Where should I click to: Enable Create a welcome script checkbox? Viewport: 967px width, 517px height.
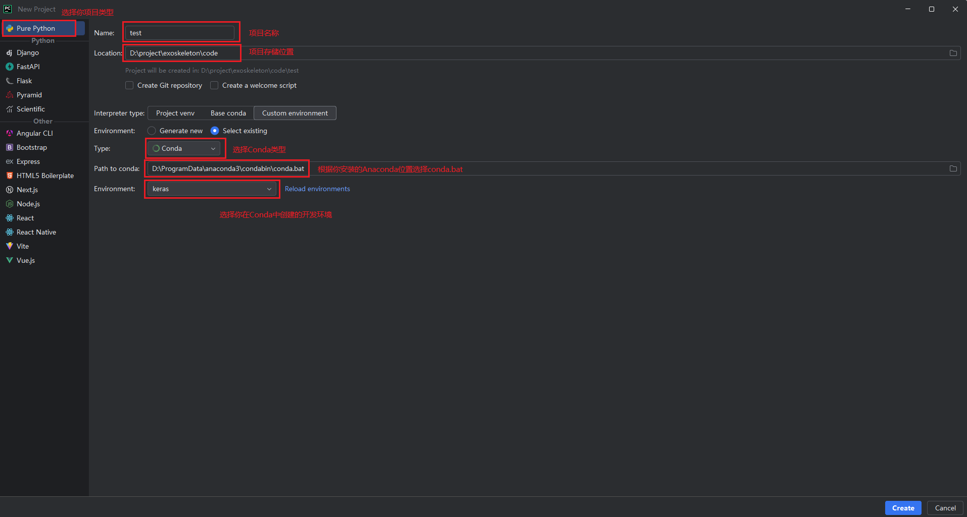click(x=214, y=85)
